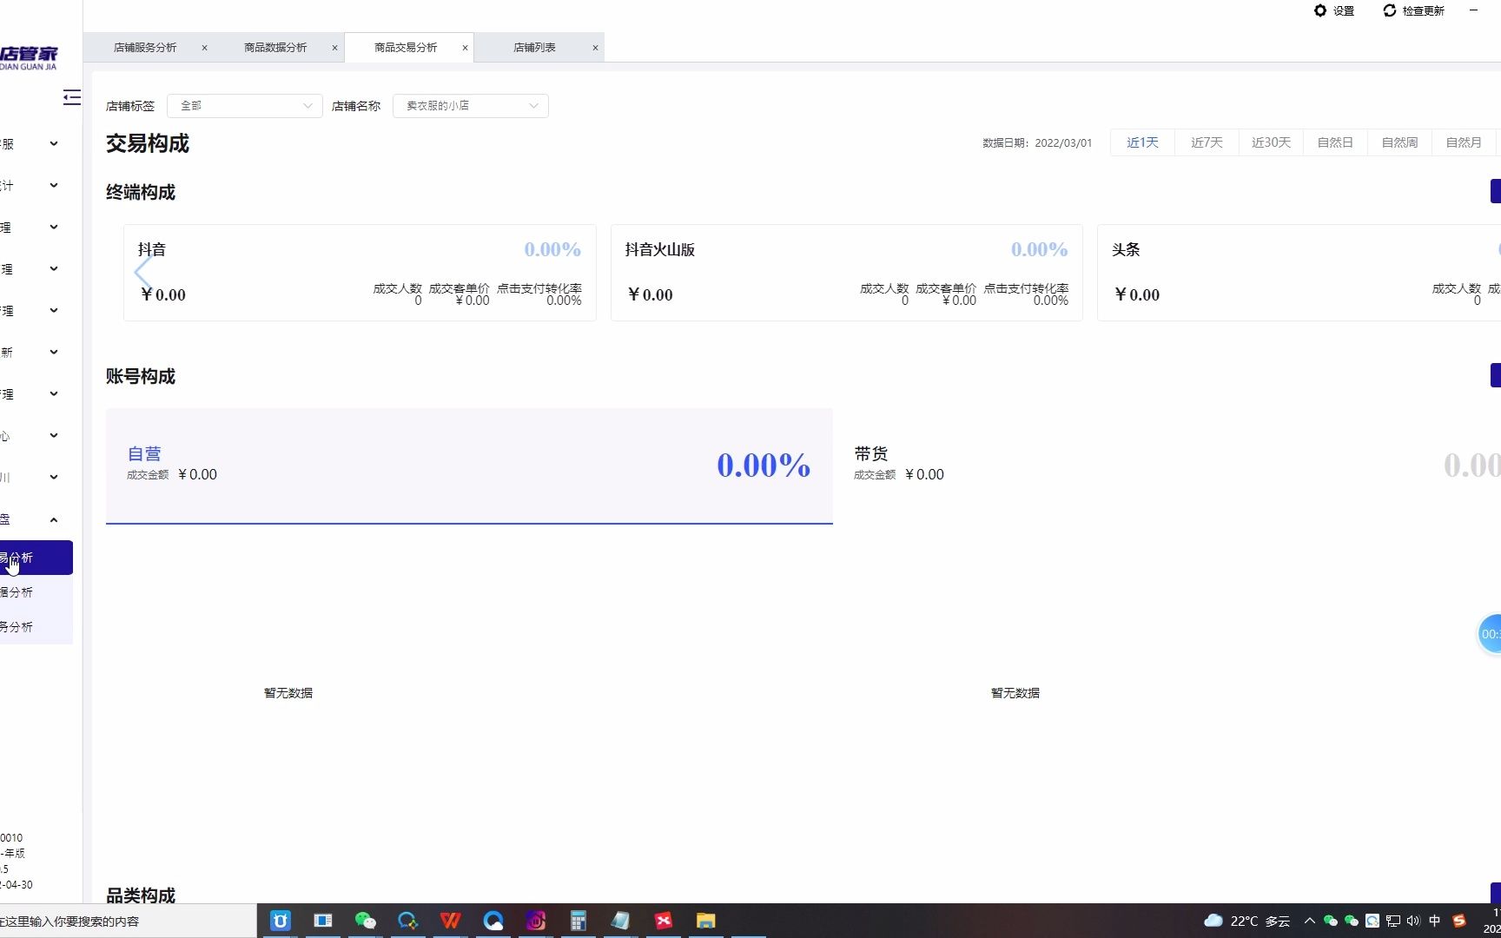Click the carousel left arrow on 抖音 card
The width and height of the screenshot is (1501, 938).
pyautogui.click(x=143, y=272)
